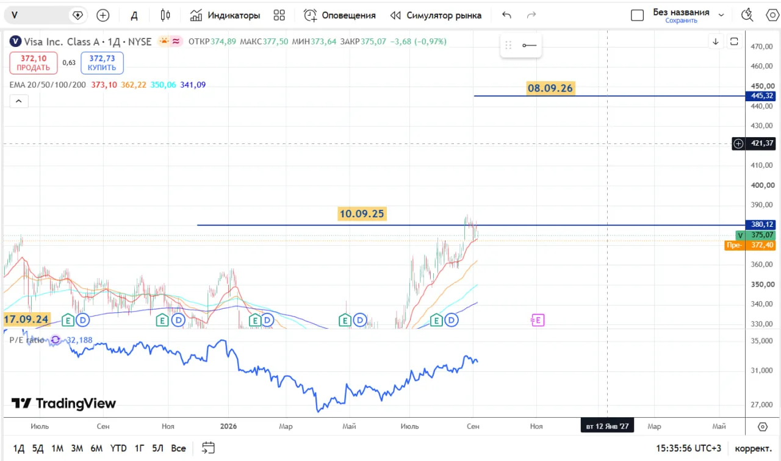The image size is (781, 461).
Task: Click the date label вт 12 Янв '27
Action: [607, 426]
